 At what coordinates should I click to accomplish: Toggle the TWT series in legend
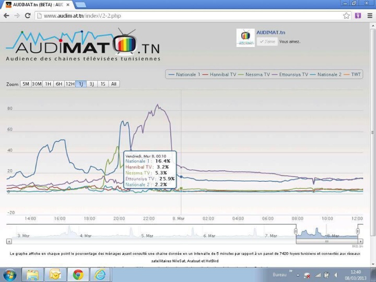pos(352,75)
